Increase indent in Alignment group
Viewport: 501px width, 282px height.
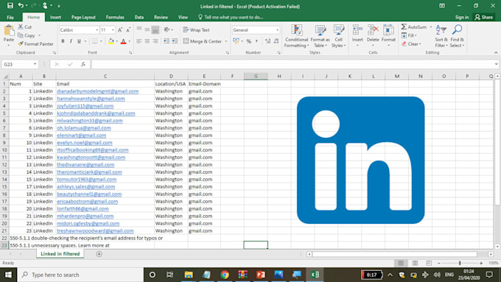tap(175, 41)
